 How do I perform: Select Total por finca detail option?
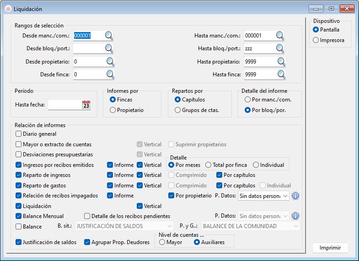209,165
